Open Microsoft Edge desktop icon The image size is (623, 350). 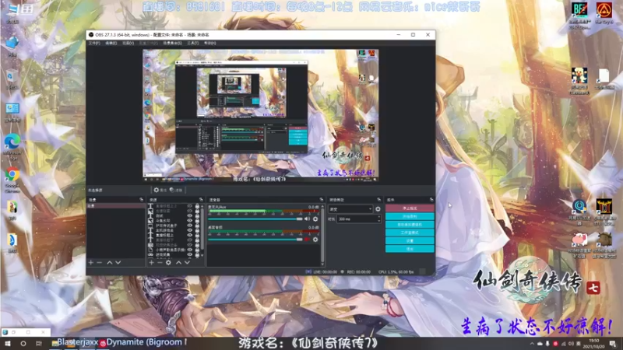pyautogui.click(x=12, y=145)
